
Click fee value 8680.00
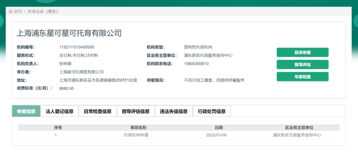(66, 89)
